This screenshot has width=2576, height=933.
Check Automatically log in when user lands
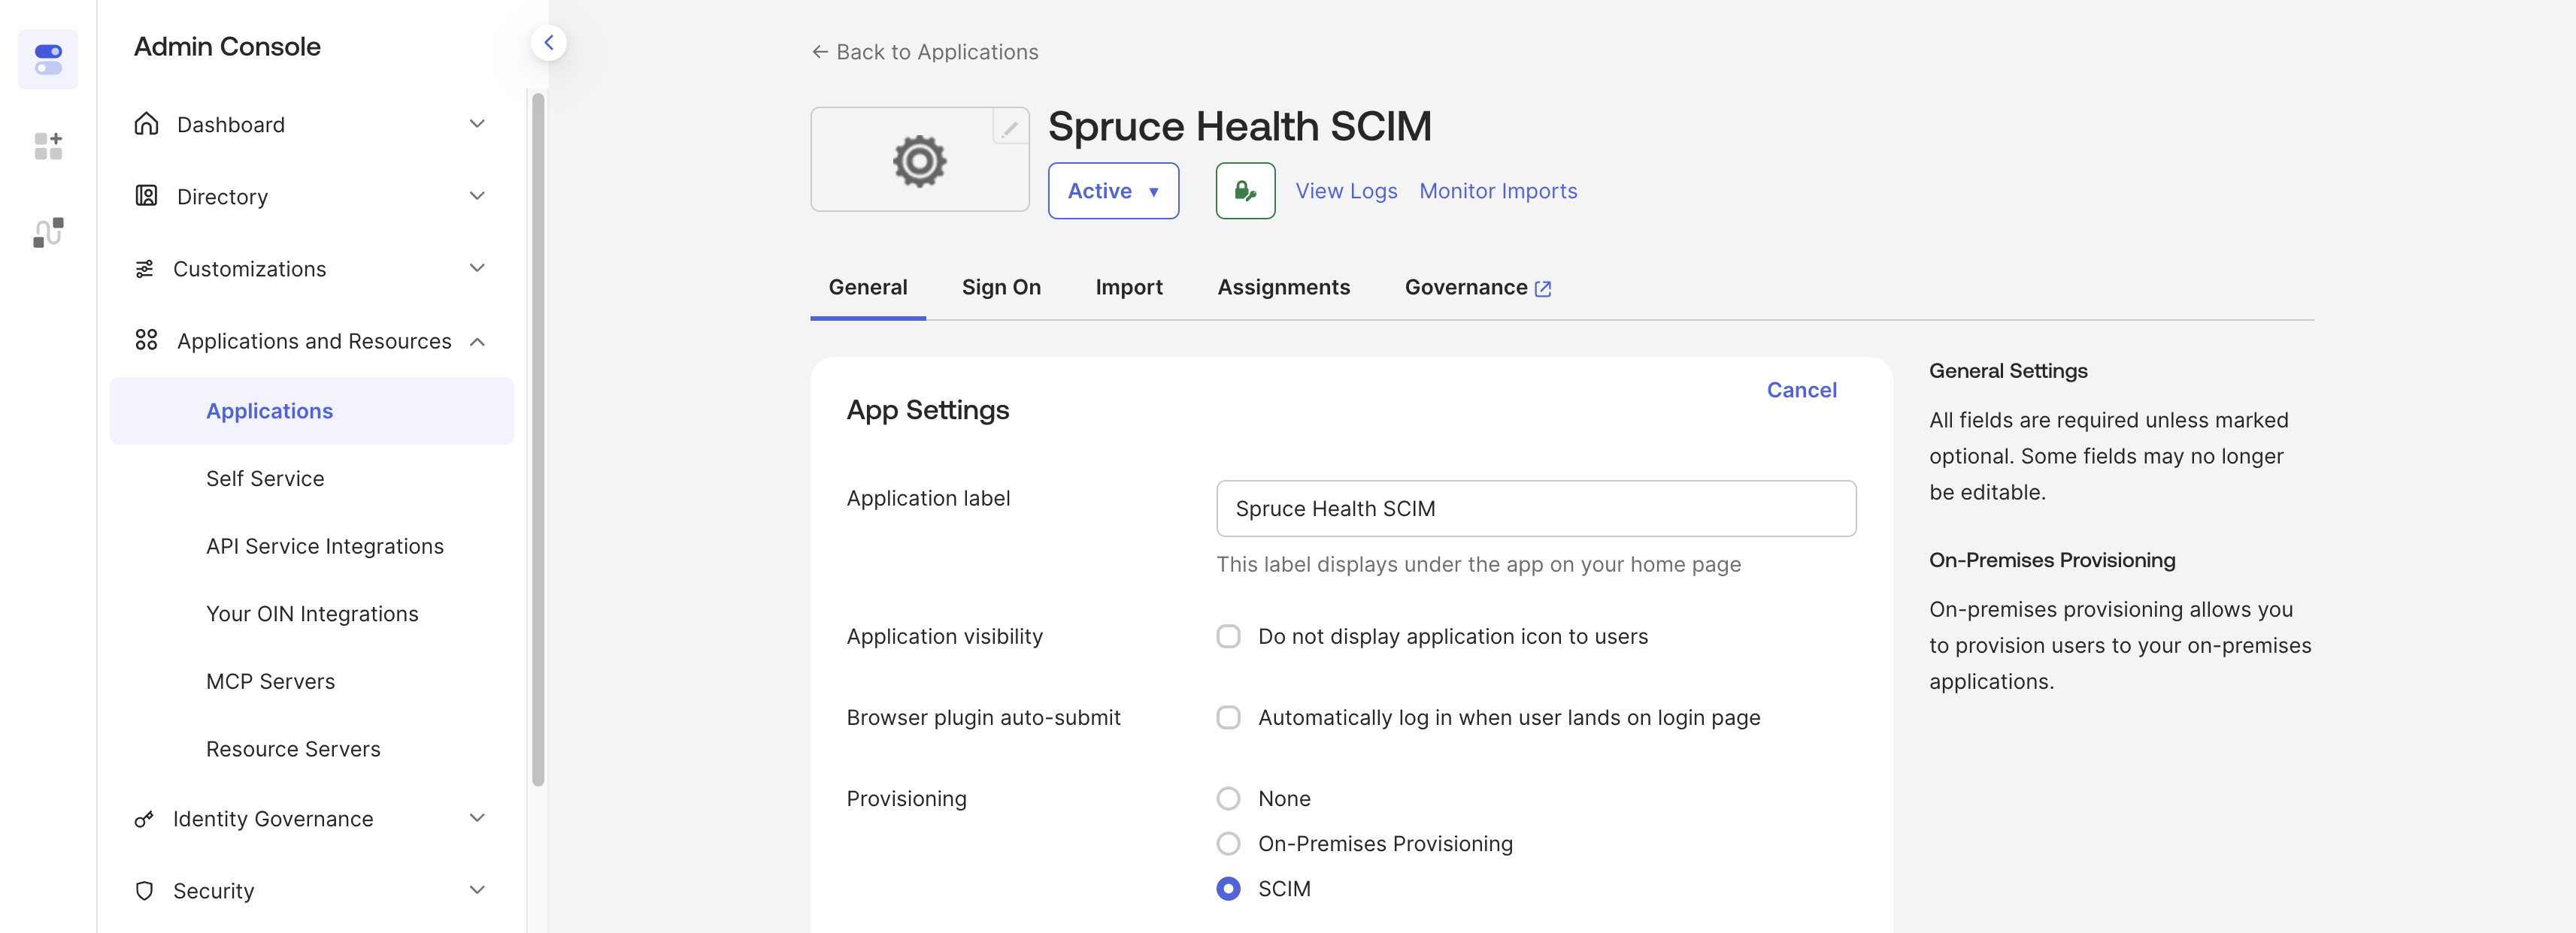point(1228,717)
